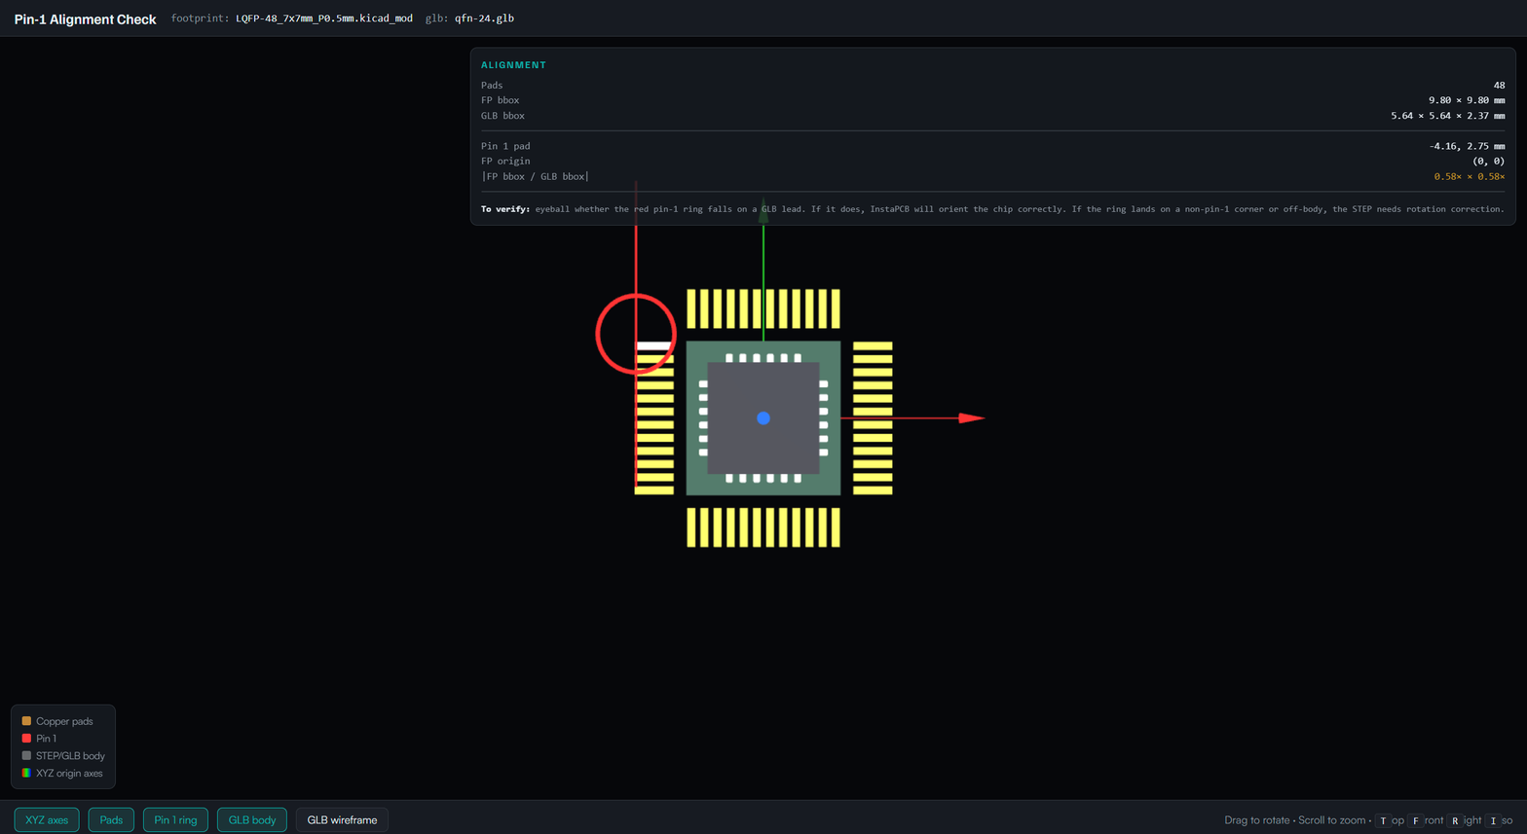Toggle the Pin 1 ring button
This screenshot has height=834, width=1527.
click(175, 819)
